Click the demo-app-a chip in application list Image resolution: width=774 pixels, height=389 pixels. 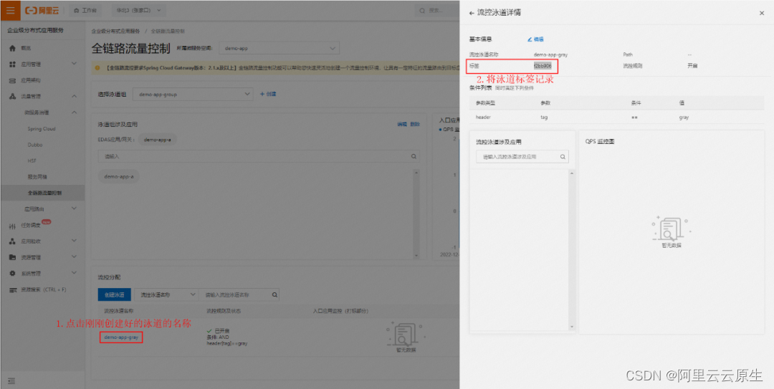118,176
